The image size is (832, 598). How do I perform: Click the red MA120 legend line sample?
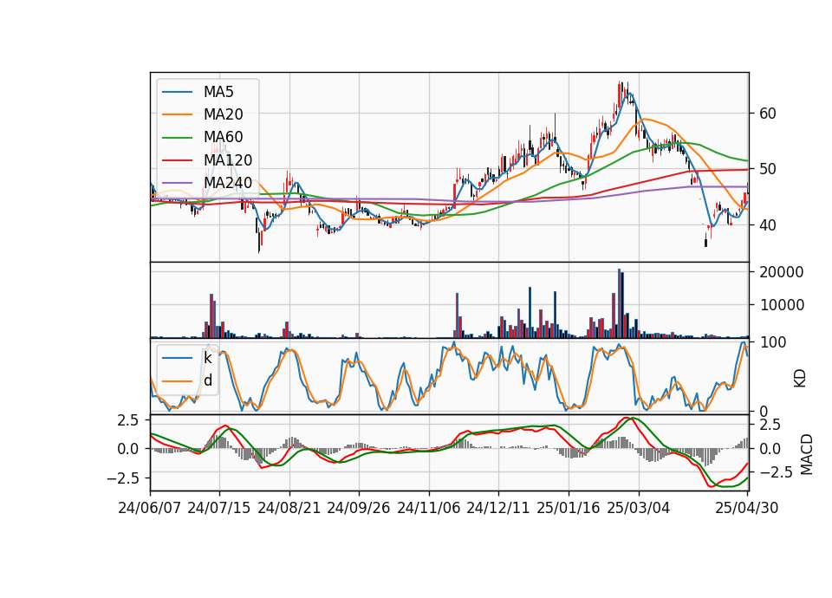(178, 159)
